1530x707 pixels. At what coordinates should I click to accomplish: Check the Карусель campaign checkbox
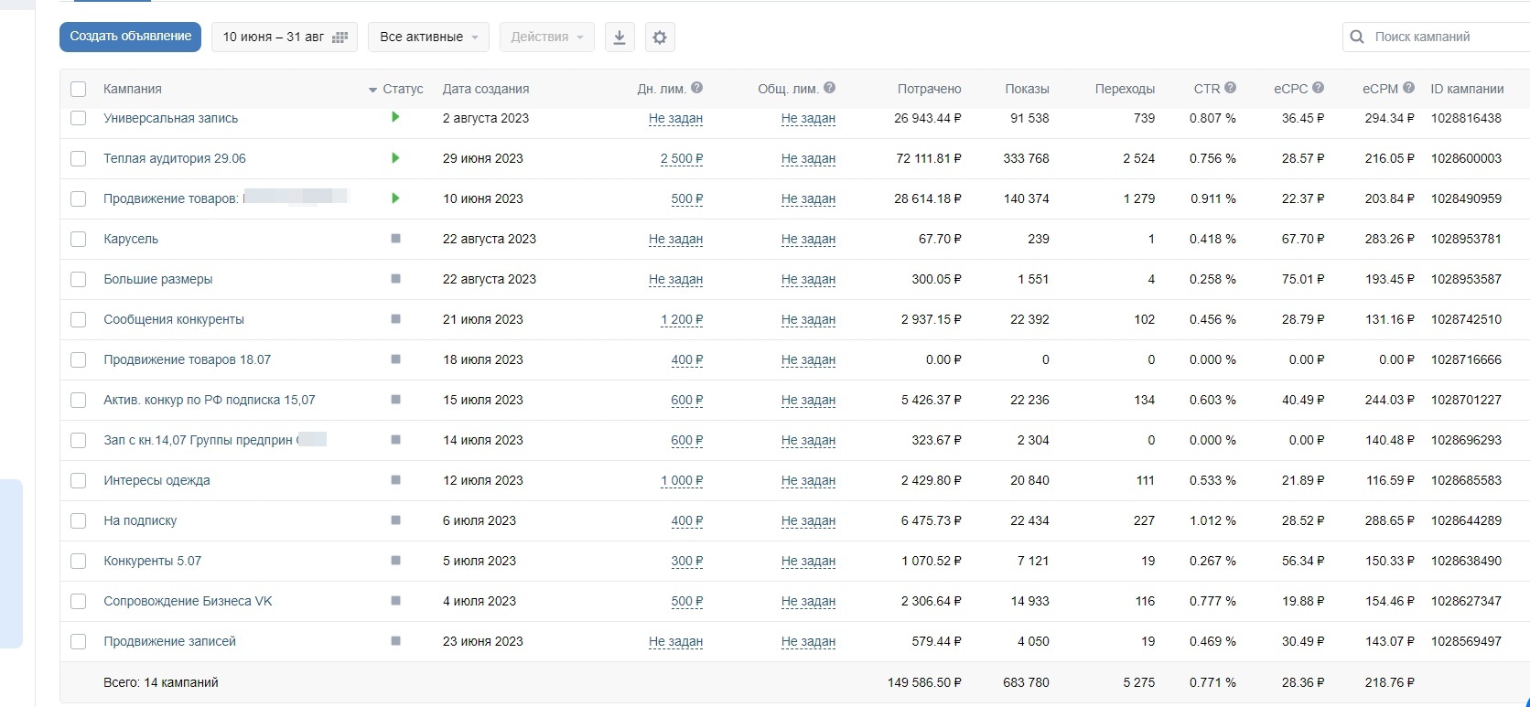pyautogui.click(x=79, y=239)
